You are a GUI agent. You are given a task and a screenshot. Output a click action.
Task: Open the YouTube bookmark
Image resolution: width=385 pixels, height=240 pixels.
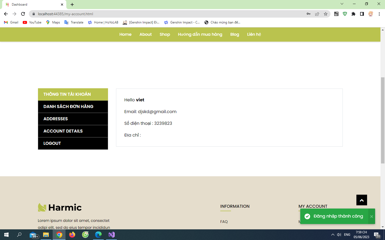click(x=32, y=22)
